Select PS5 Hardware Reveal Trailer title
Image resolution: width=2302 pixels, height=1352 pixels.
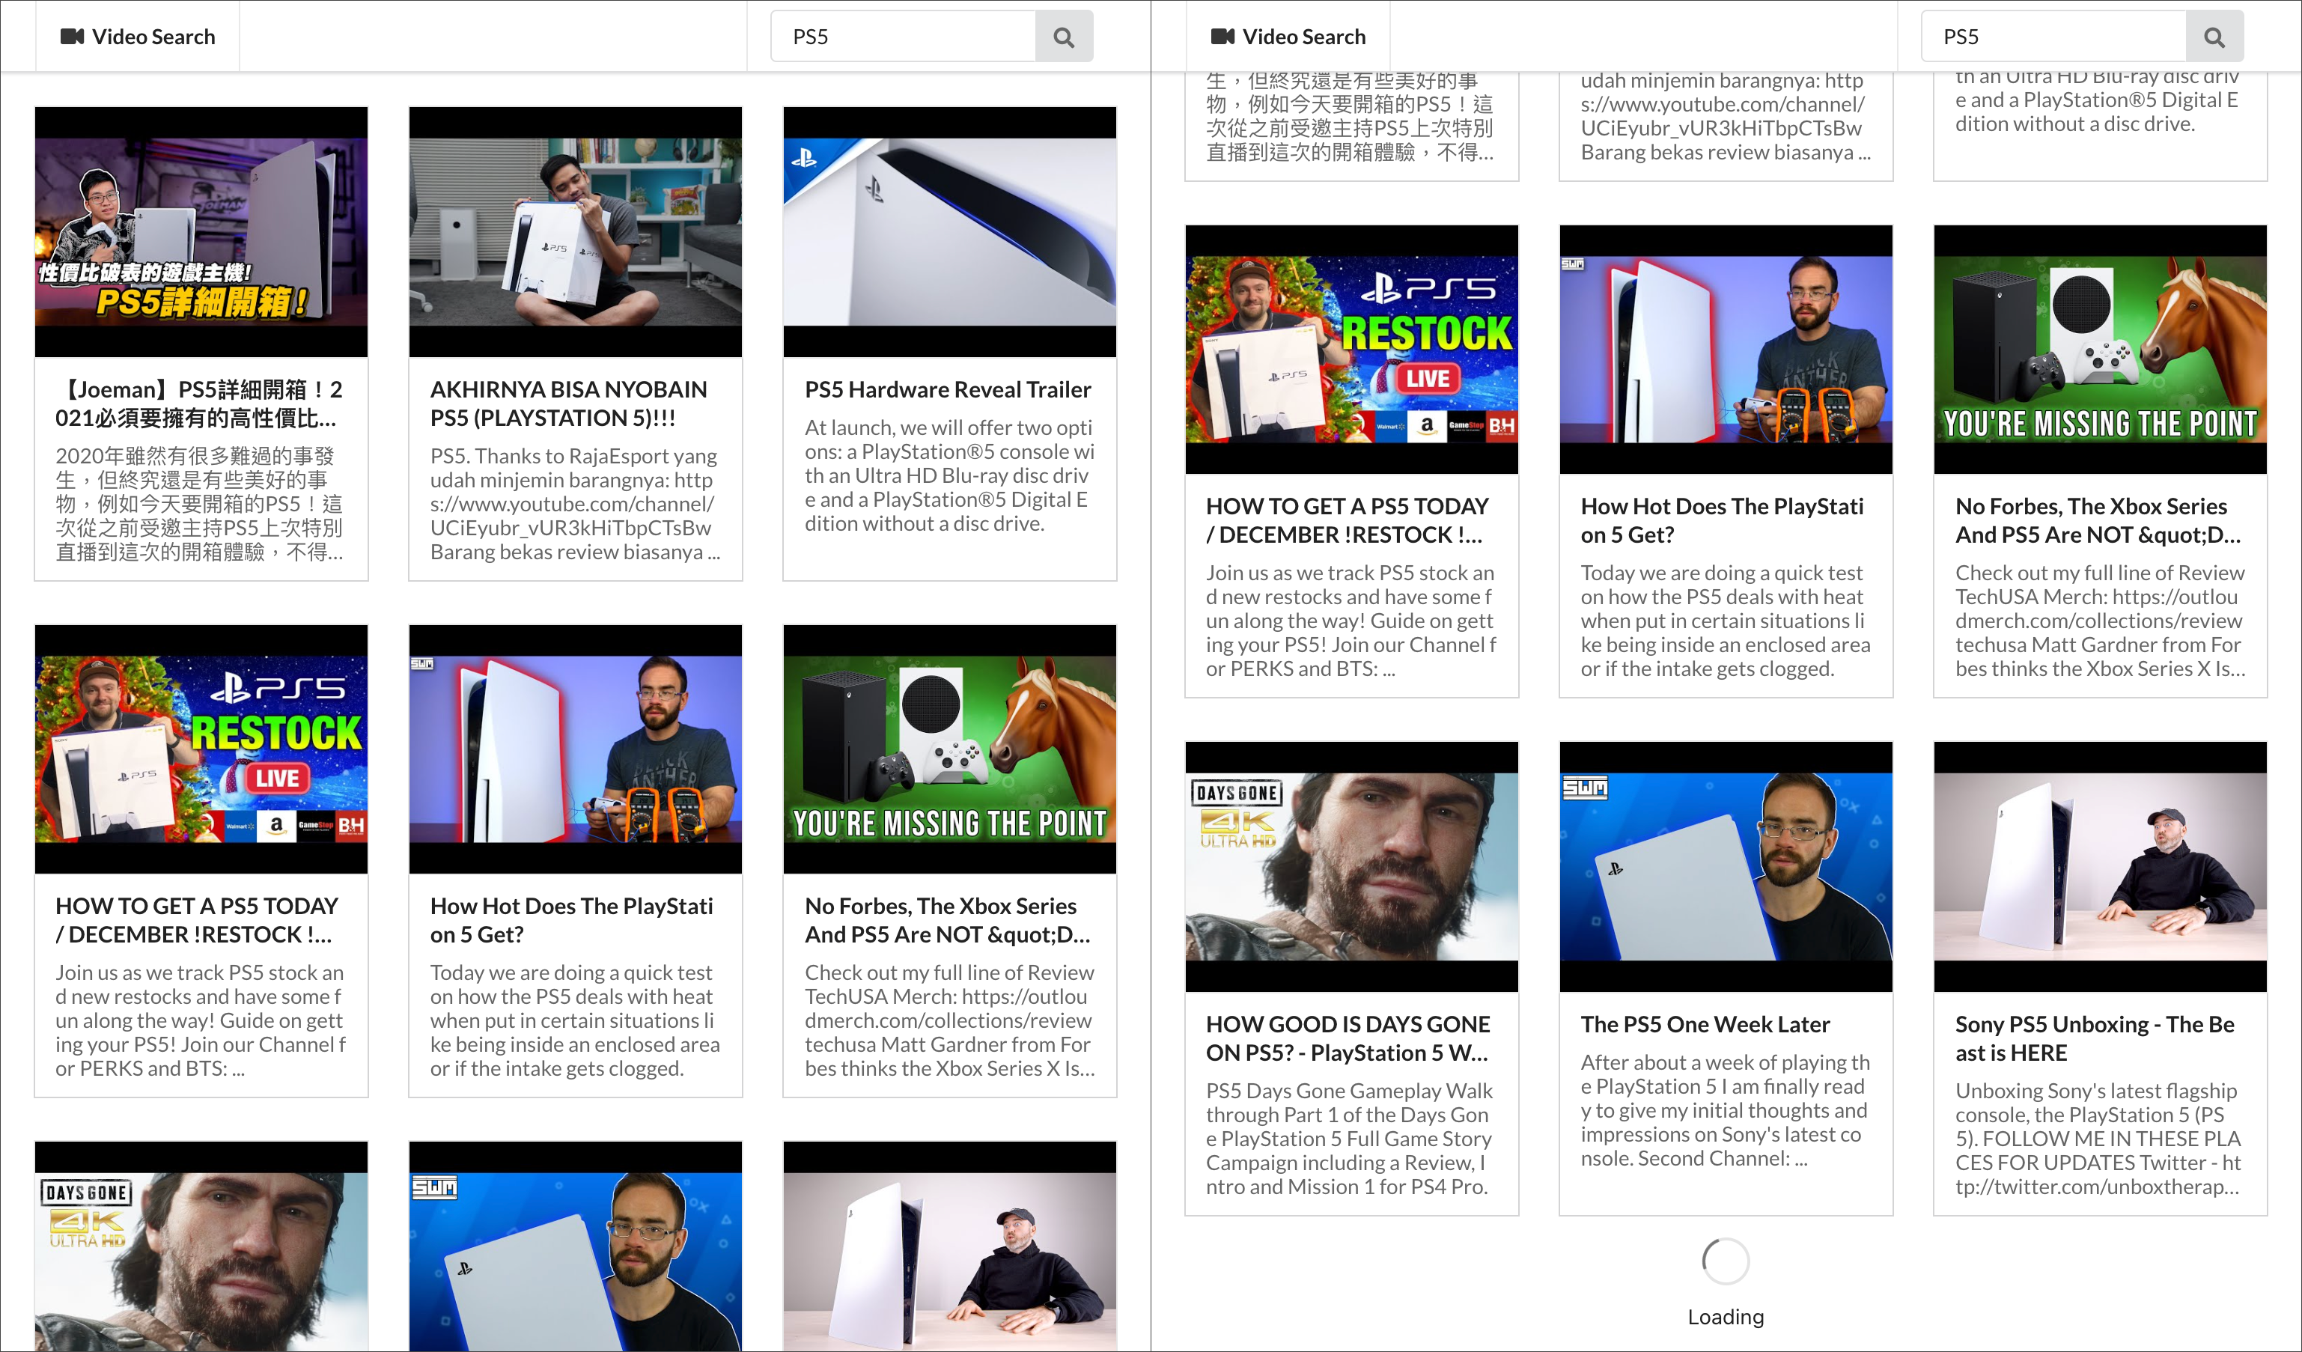947,389
